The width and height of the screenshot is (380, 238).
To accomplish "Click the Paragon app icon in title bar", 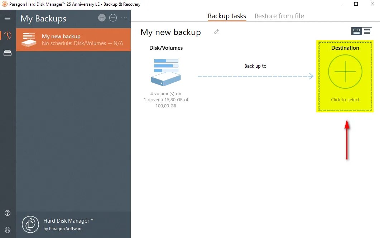I will tap(5, 4).
